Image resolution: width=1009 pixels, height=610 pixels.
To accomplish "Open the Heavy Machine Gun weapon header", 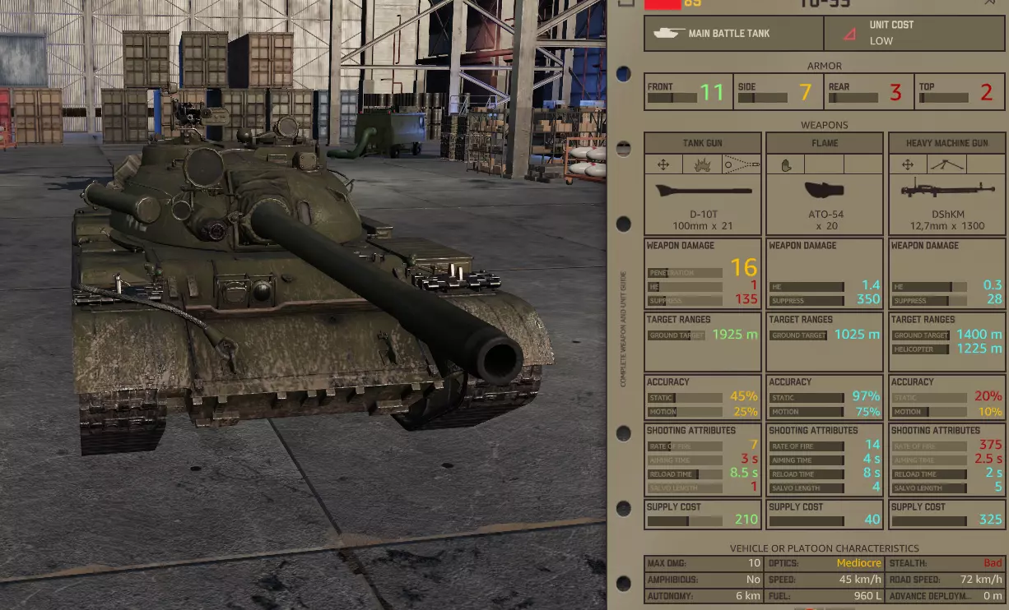I will click(946, 143).
